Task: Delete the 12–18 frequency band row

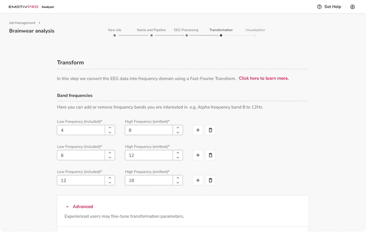Action: tap(210, 180)
